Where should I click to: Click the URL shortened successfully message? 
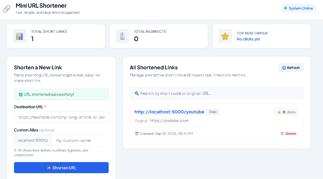click(x=61, y=94)
